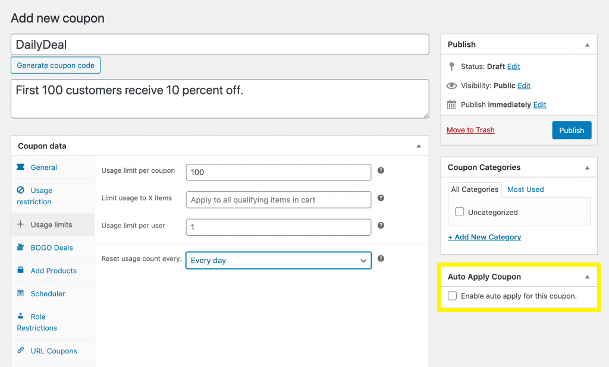Click the Publish calendar icon

point(451,105)
